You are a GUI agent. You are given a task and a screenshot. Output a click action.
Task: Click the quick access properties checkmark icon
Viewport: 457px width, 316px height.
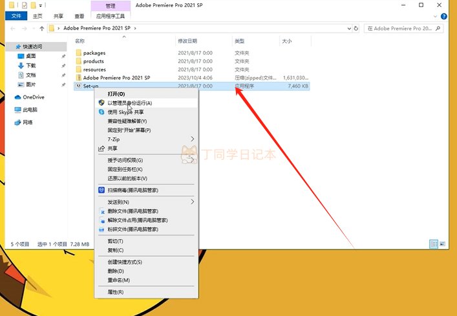tap(25, 5)
